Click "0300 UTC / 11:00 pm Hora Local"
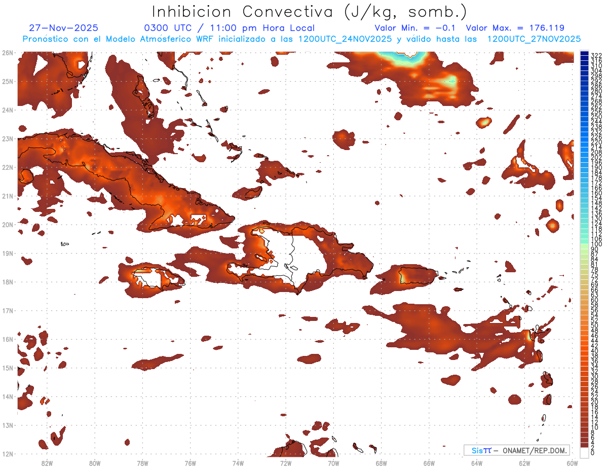Image resolution: width=608 pixels, height=470 pixels. (x=230, y=28)
